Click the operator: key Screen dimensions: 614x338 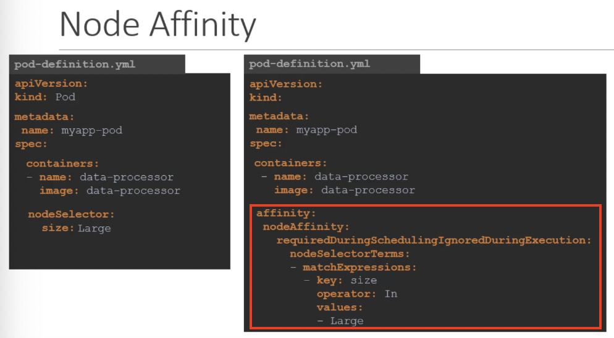point(346,294)
